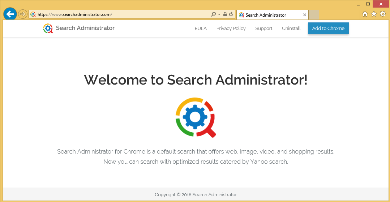Open the address bar autocomplete dropdown arrow
The image size is (390, 202).
(x=219, y=14)
